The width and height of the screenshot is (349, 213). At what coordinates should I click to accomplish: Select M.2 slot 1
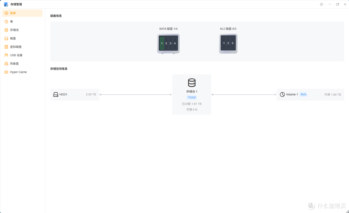pyautogui.click(x=224, y=43)
